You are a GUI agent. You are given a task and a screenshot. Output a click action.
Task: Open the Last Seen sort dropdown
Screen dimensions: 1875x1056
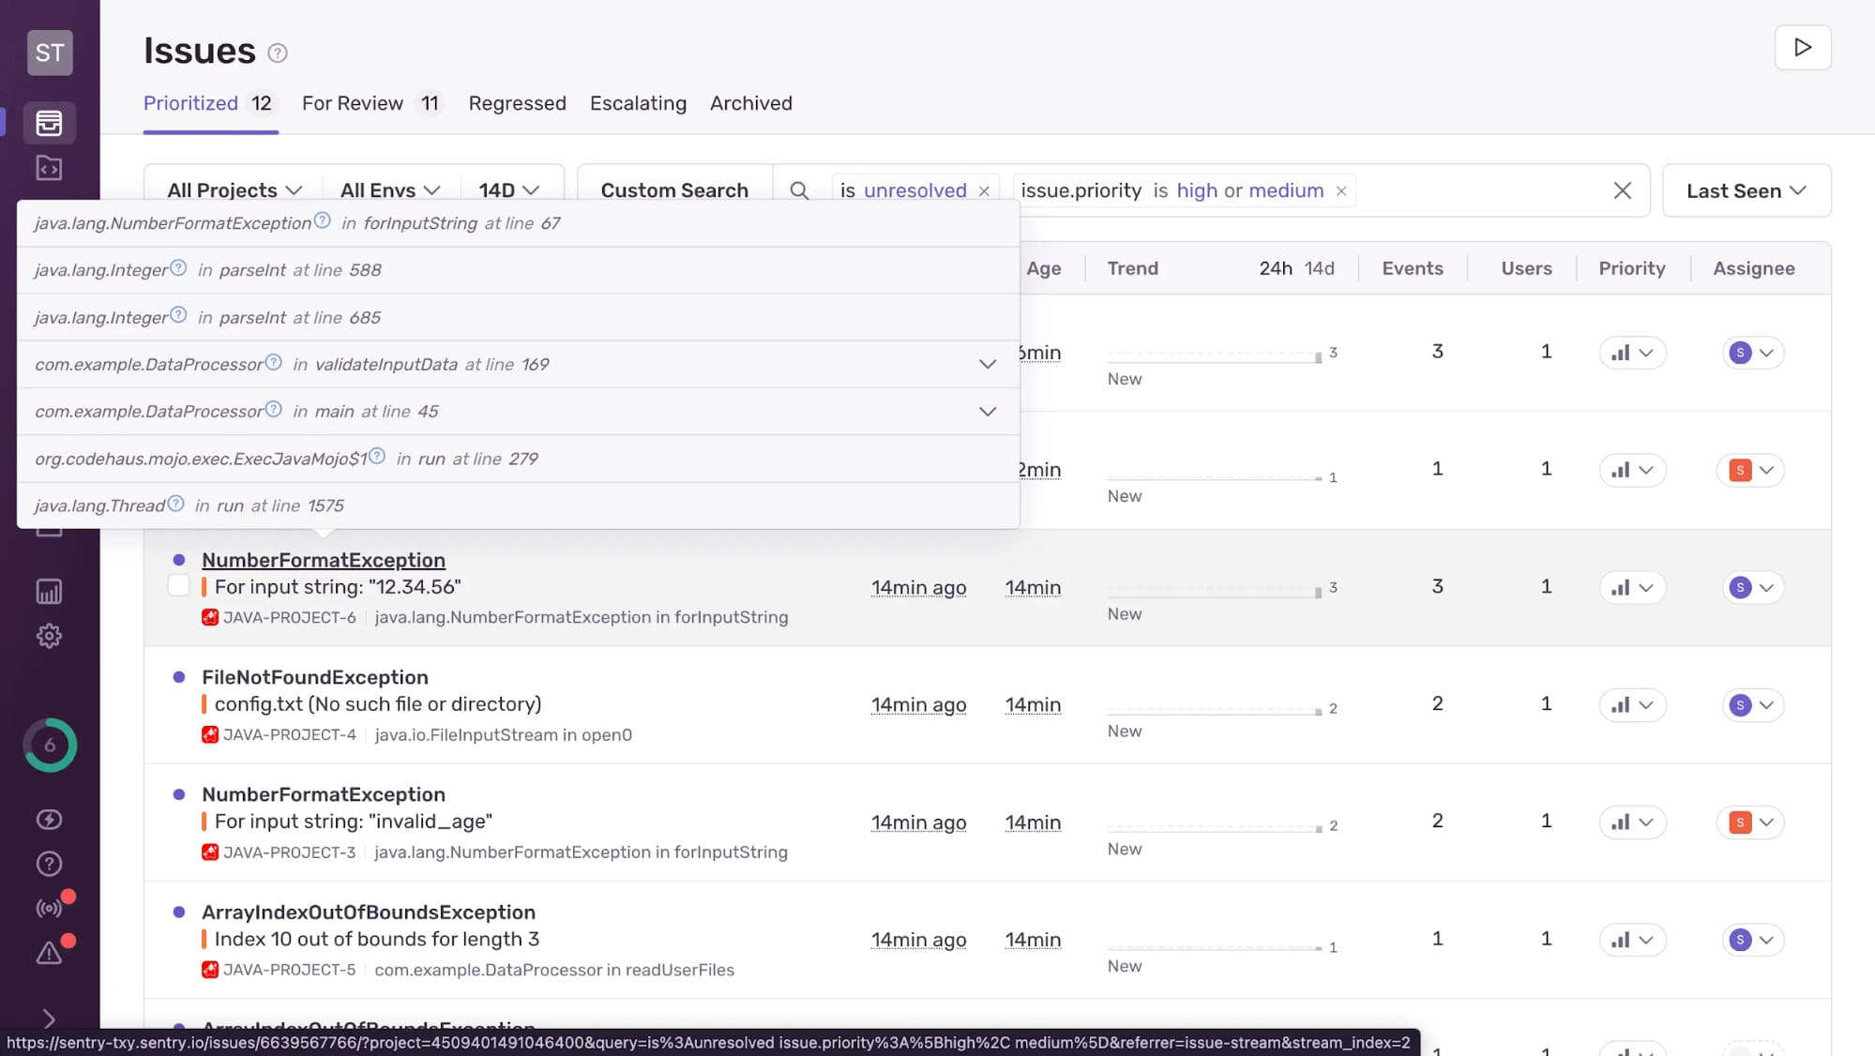pos(1746,191)
